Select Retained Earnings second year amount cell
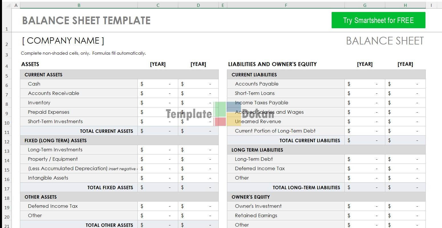 coord(405,215)
